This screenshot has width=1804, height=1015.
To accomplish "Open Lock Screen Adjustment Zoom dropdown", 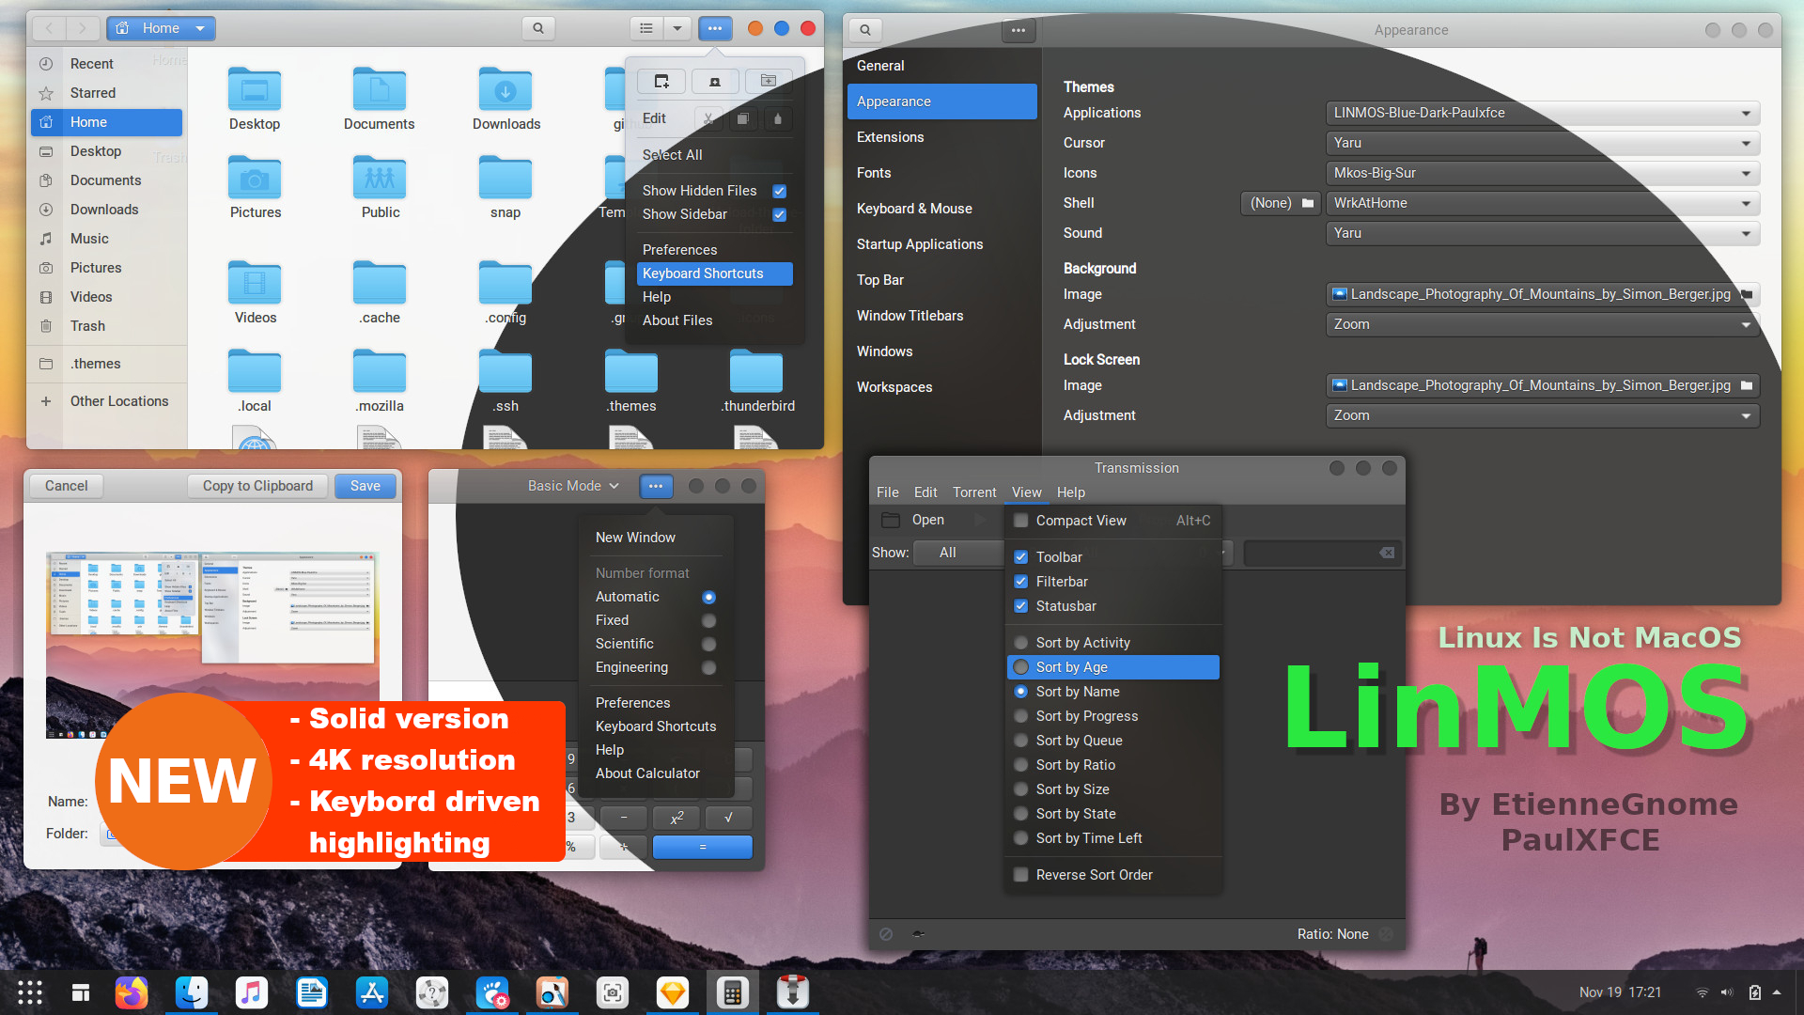I will (x=1542, y=415).
